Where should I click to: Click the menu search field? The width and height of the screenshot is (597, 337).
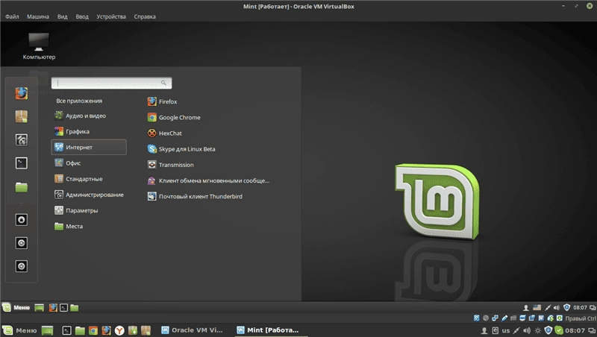click(x=111, y=83)
